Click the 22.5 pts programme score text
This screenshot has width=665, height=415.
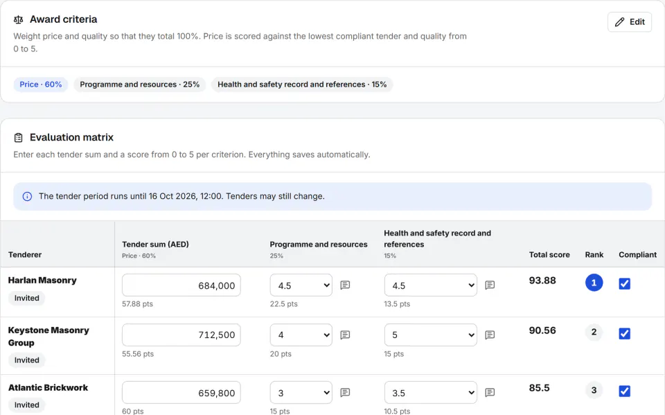tap(284, 304)
